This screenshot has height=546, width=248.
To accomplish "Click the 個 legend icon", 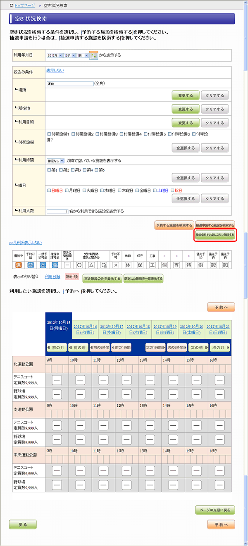I will pyautogui.click(x=164, y=265).
